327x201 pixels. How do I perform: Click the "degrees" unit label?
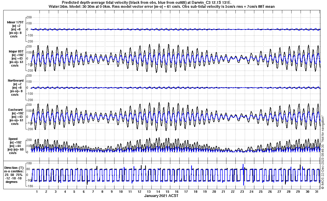[12, 182]
